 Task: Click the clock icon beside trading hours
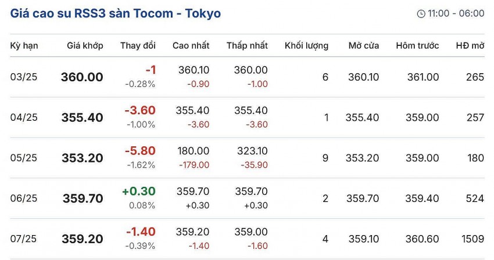421,14
